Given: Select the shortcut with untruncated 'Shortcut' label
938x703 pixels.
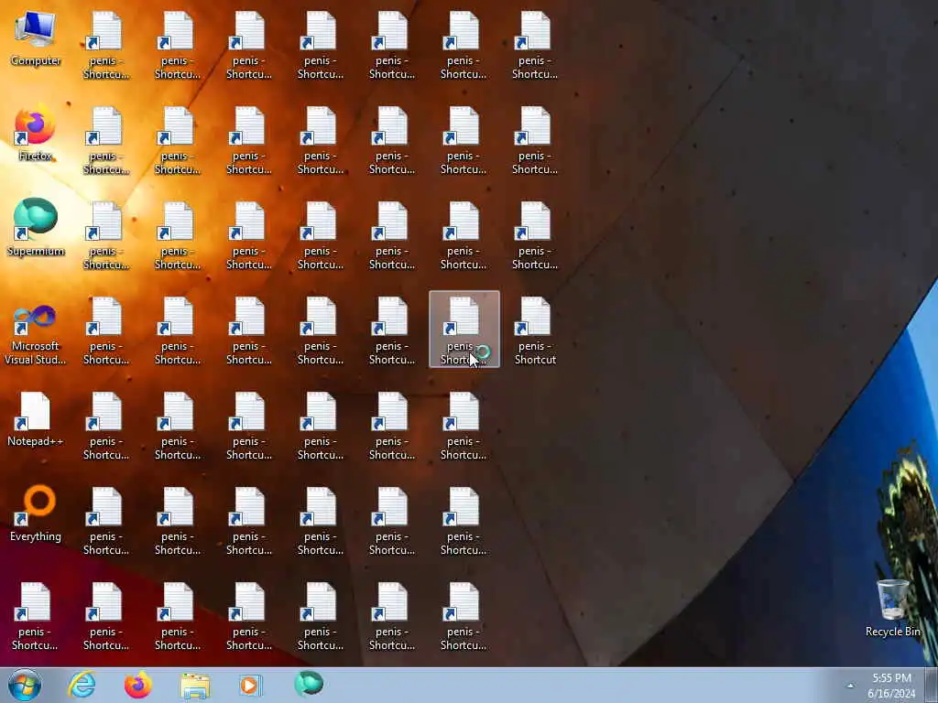Looking at the screenshot, I should tap(535, 330).
